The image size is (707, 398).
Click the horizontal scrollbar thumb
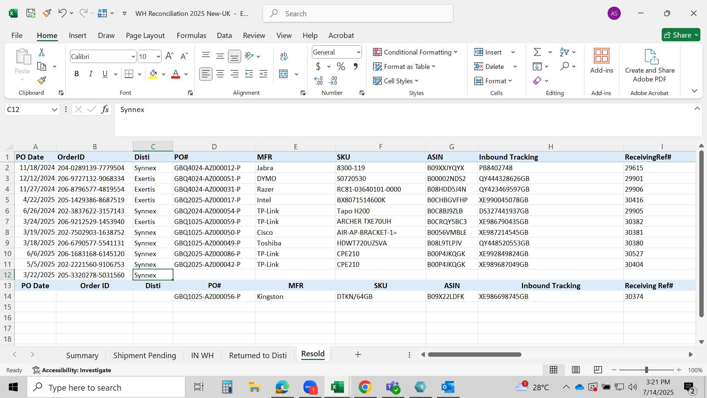tap(474, 355)
